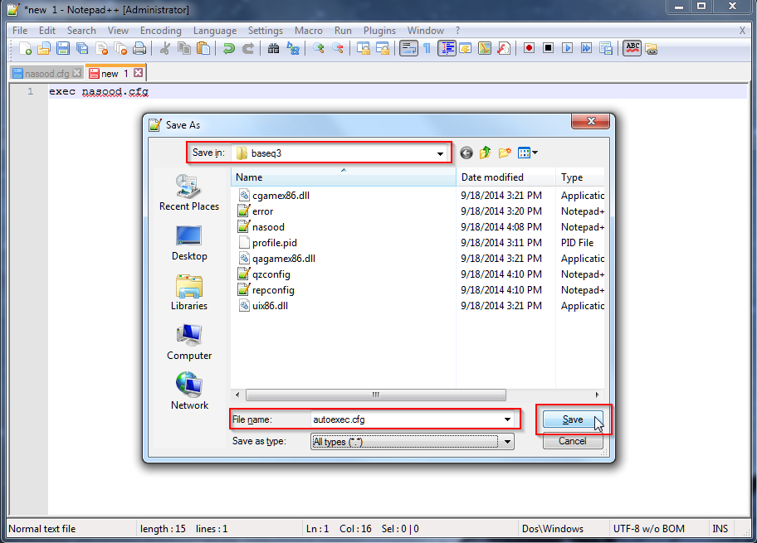Viewport: 757px width, 543px height.
Task: Click the horizontal scrollbar of file list
Action: (375, 395)
